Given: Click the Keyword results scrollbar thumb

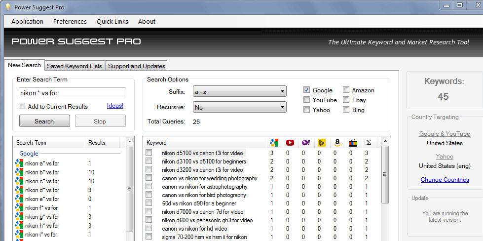Looking at the screenshot, I should click(x=385, y=174).
